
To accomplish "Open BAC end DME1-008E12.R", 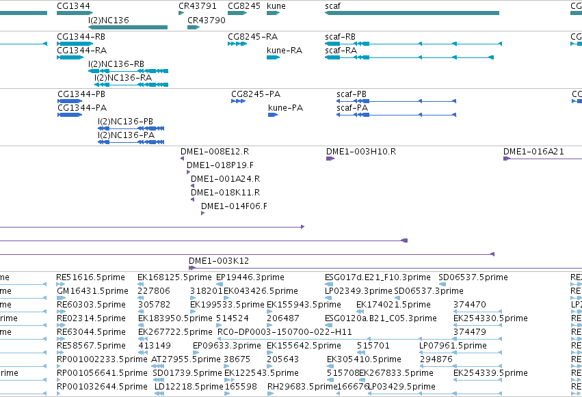I will (215, 152).
